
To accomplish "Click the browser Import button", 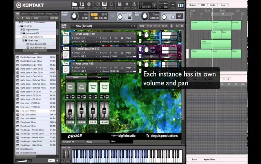I will coord(37,18).
